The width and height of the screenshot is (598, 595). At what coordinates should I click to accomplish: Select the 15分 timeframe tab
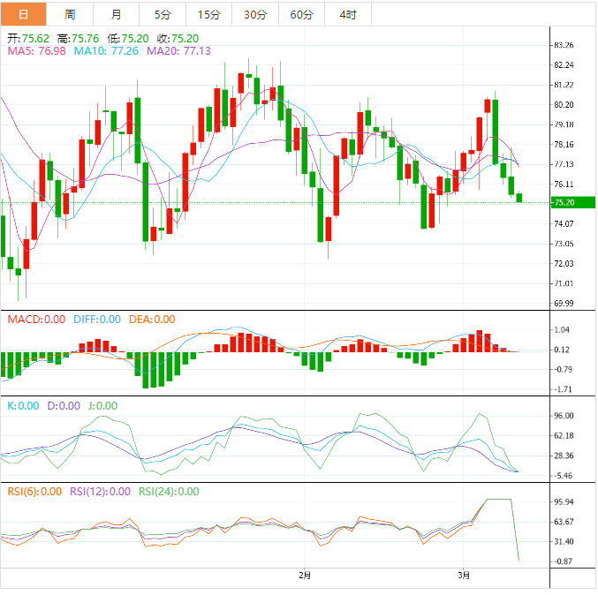209,14
